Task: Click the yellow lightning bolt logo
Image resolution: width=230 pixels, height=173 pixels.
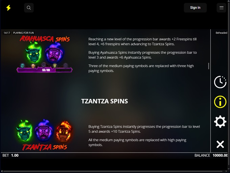Action: click(8, 8)
